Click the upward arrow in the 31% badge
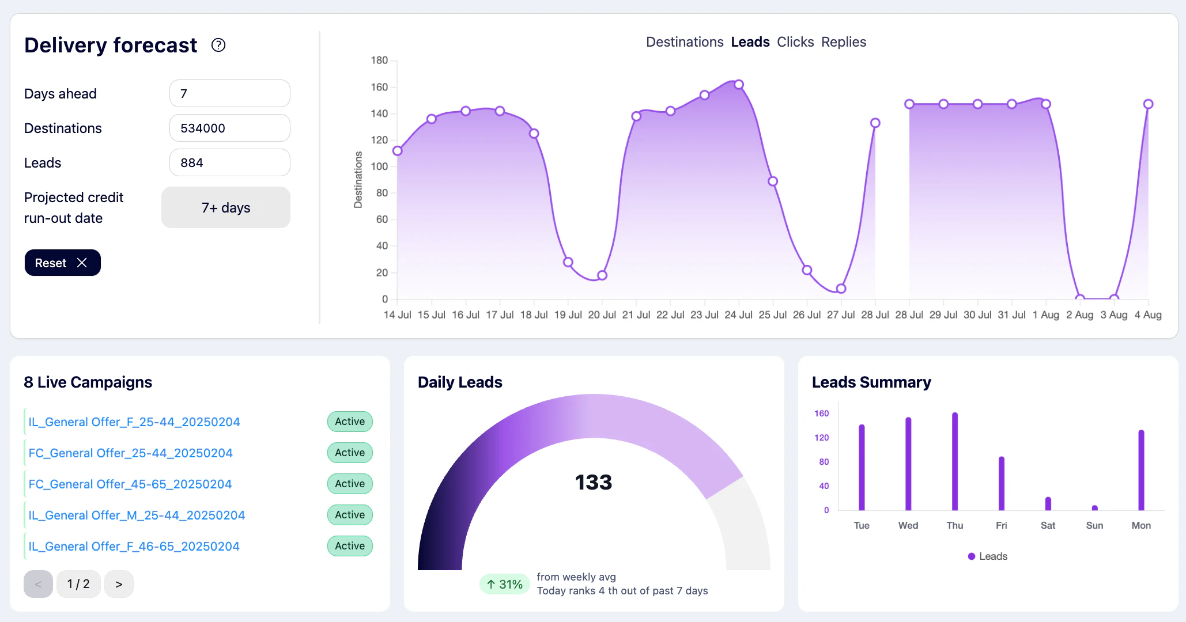Viewport: 1186px width, 622px height. (x=491, y=584)
